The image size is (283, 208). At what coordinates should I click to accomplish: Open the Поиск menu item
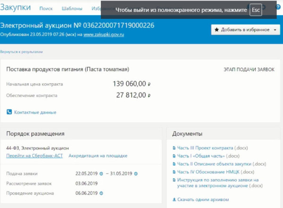(46, 9)
